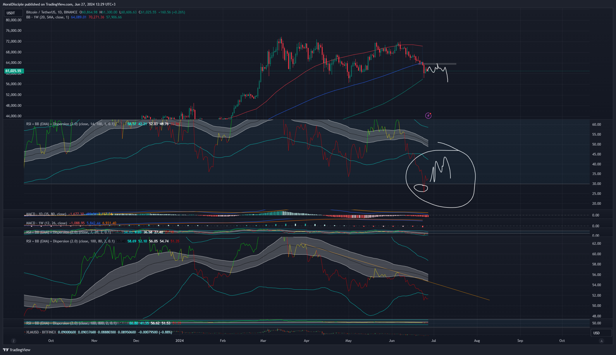Click the RSI value 54.74
616x355 pixels.
[164, 241]
